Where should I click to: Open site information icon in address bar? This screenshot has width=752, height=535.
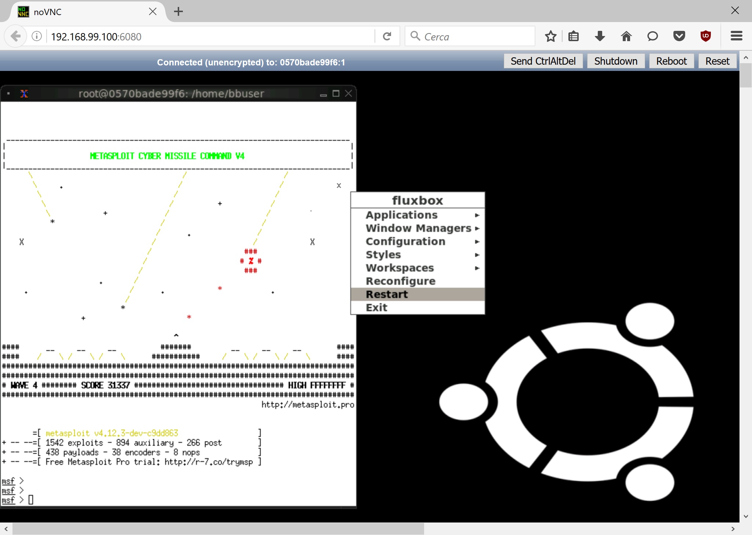(x=37, y=36)
